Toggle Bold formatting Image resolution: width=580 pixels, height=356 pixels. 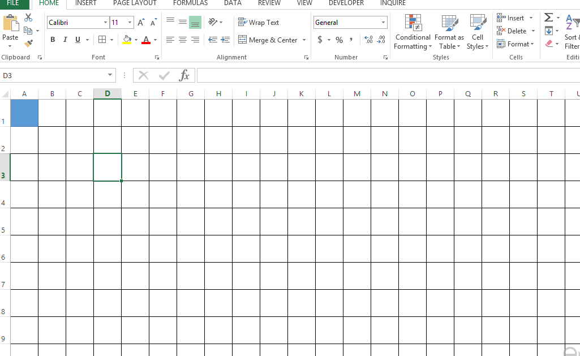coord(53,40)
